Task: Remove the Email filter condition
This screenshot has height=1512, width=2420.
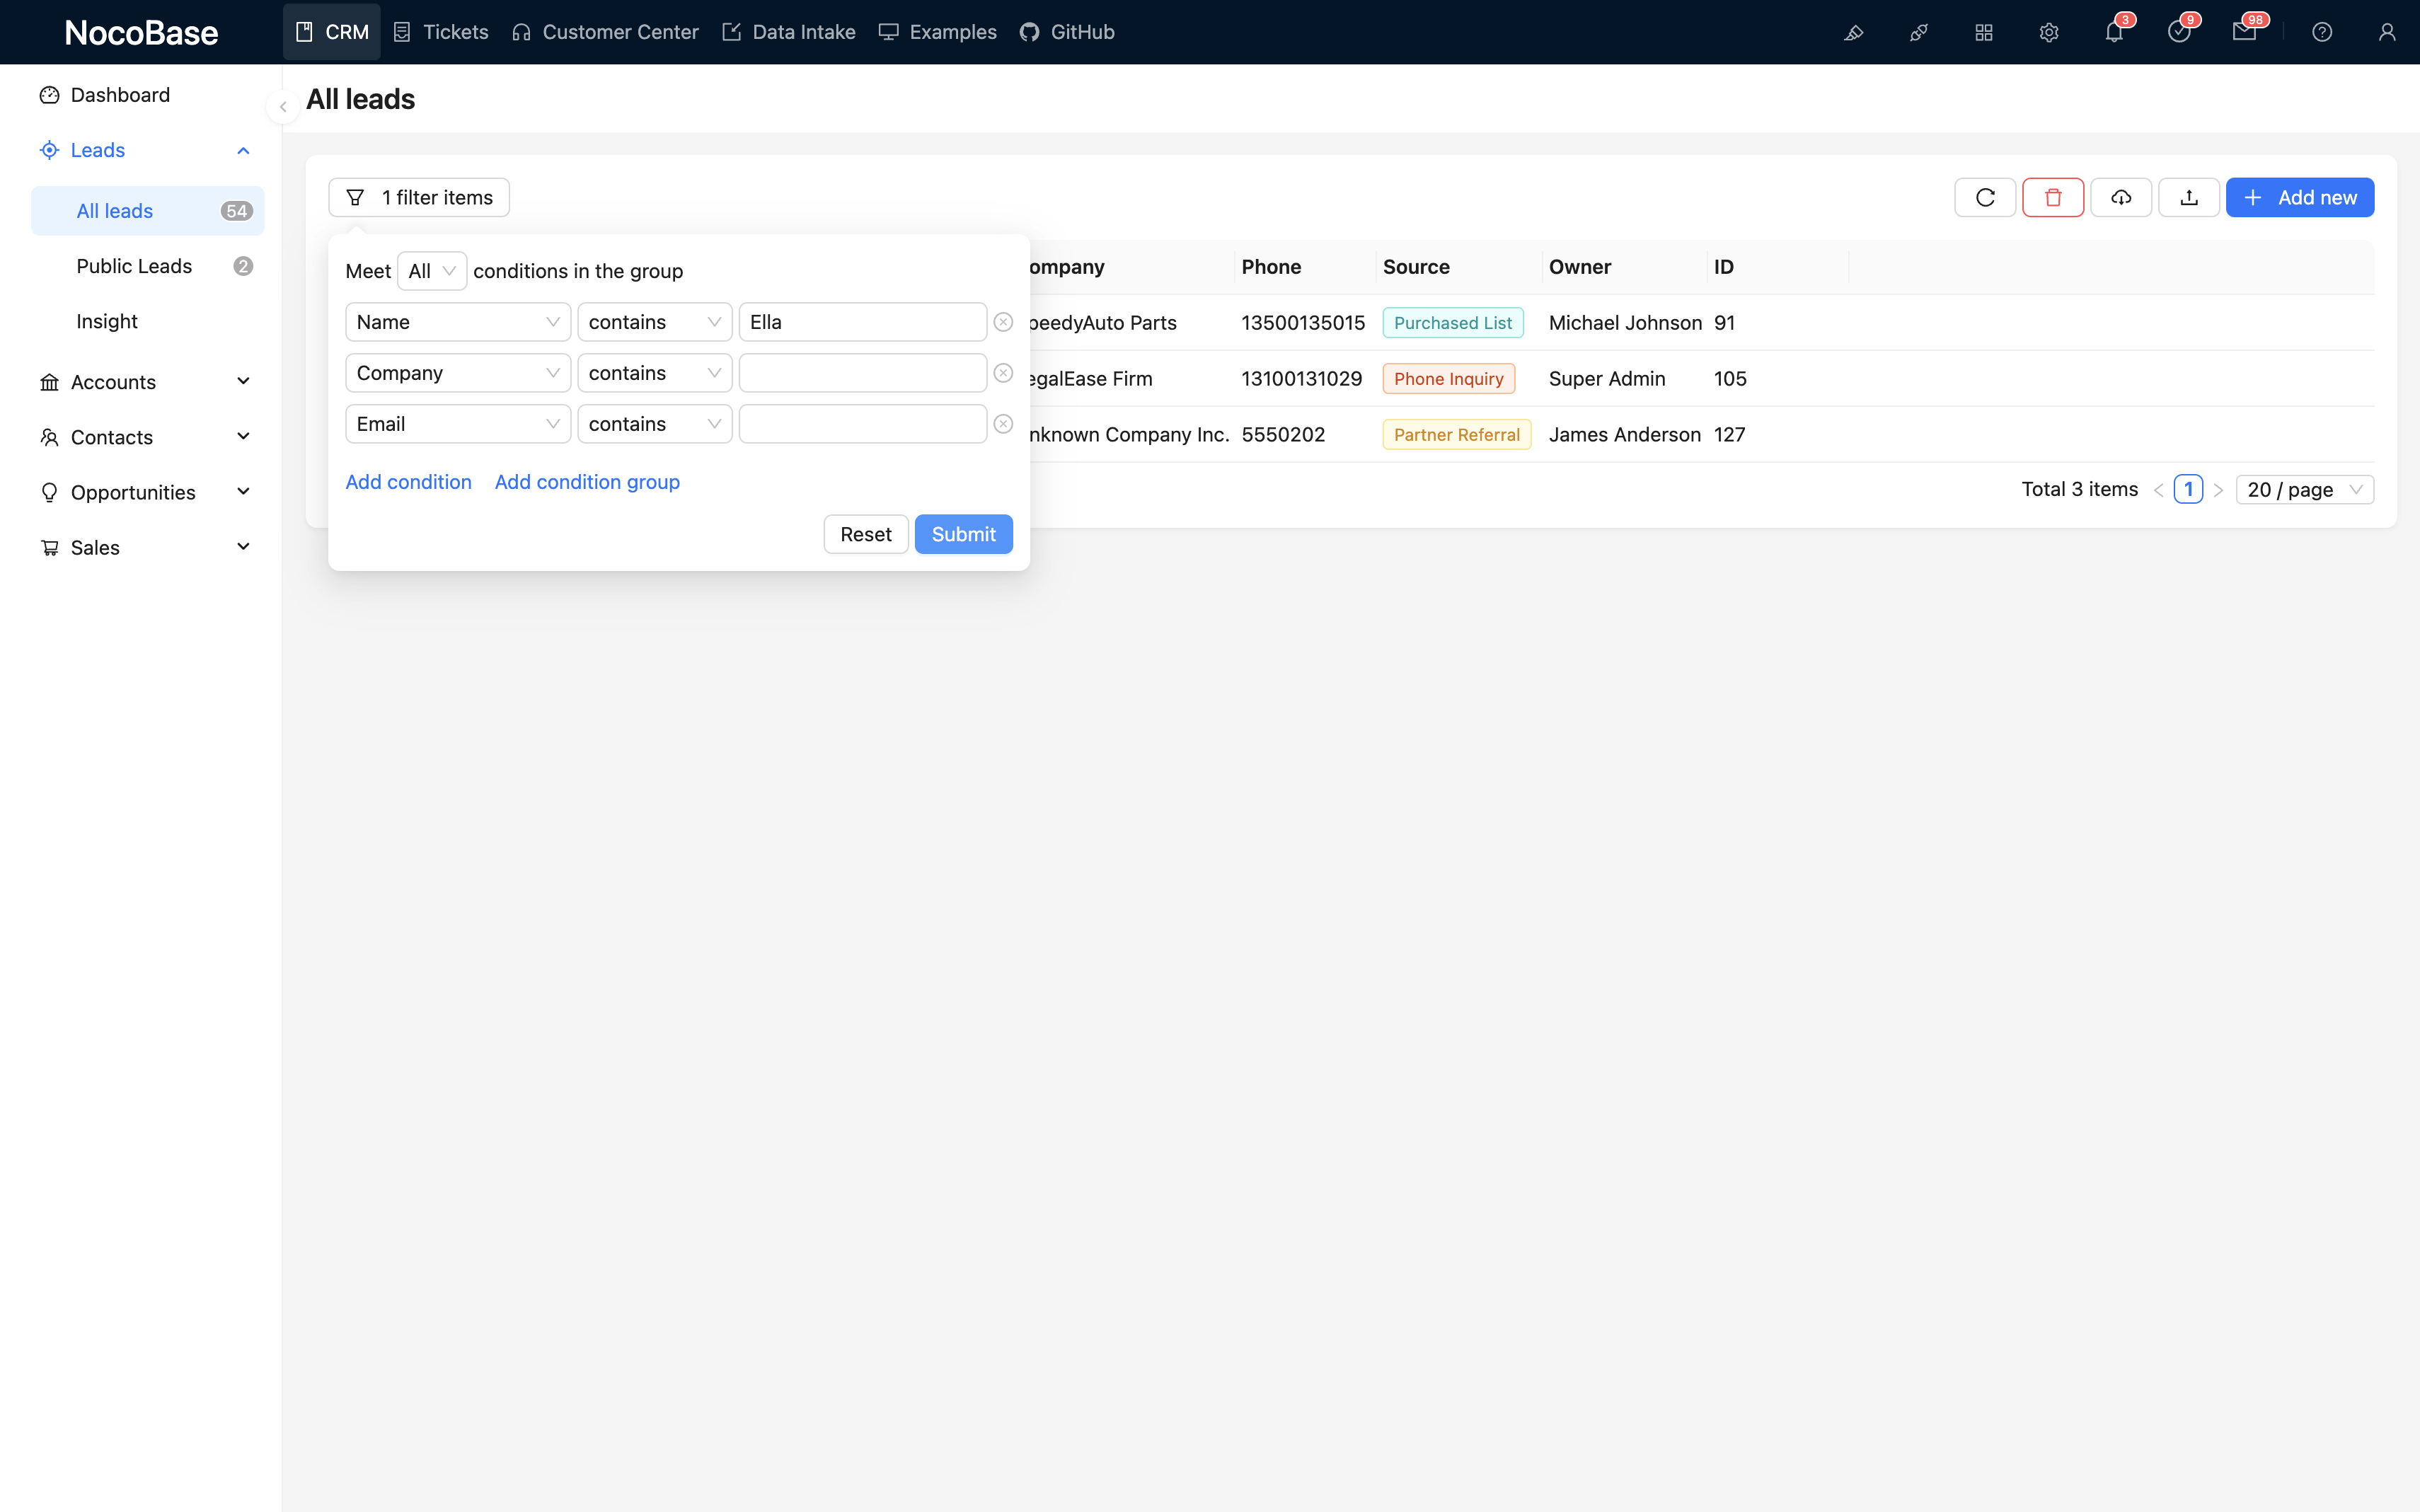Action: click(x=1004, y=423)
